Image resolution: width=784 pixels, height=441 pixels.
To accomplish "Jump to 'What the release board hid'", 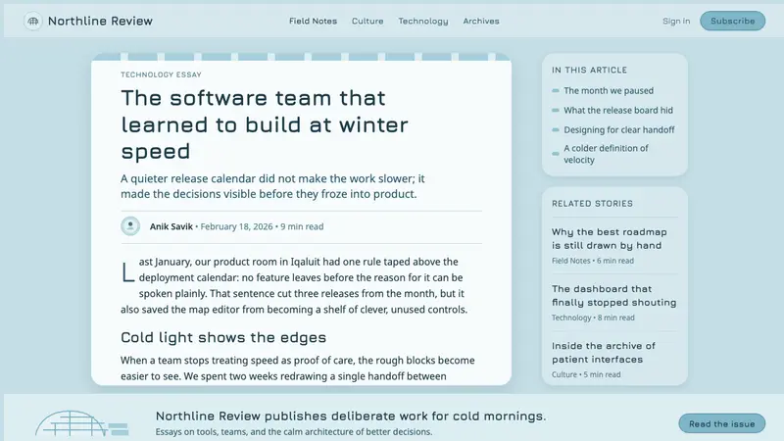I will tap(618, 110).
